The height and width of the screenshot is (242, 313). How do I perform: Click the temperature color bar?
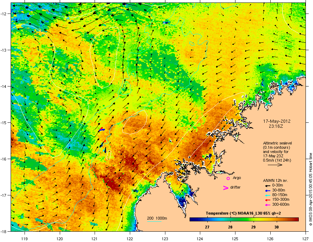244,220
